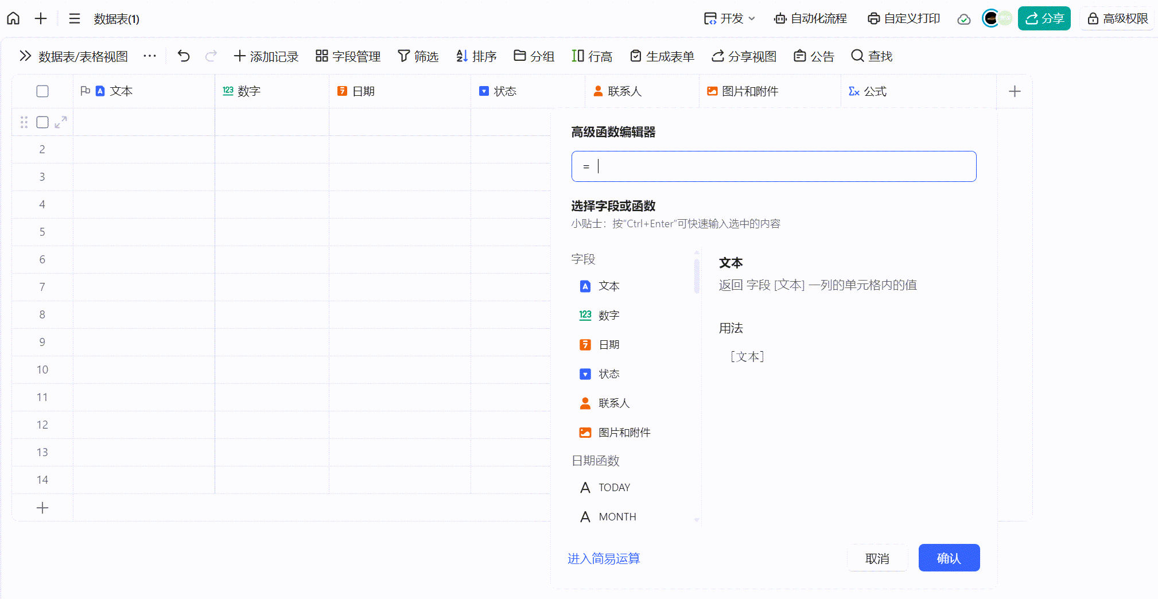Click the redo arrow icon
Viewport: 1158px width, 599px height.
(x=211, y=56)
